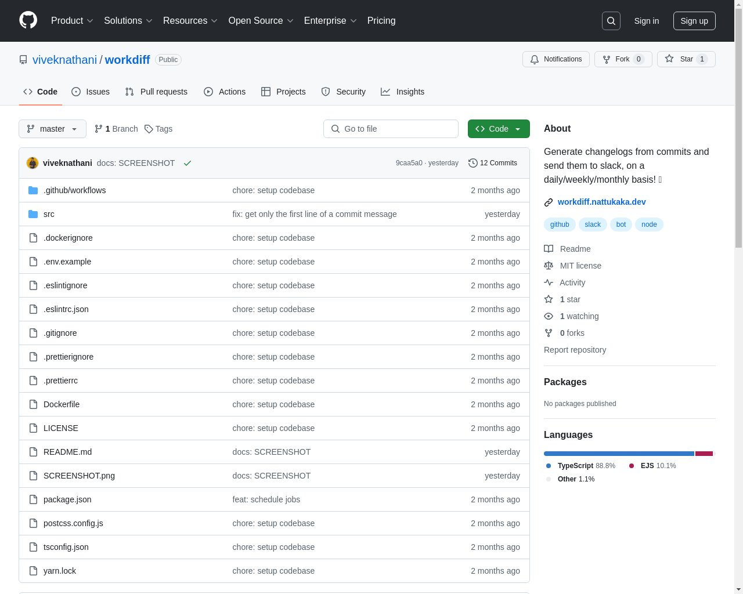Click the Report repository link
The width and height of the screenshot is (743, 594).
point(575,350)
